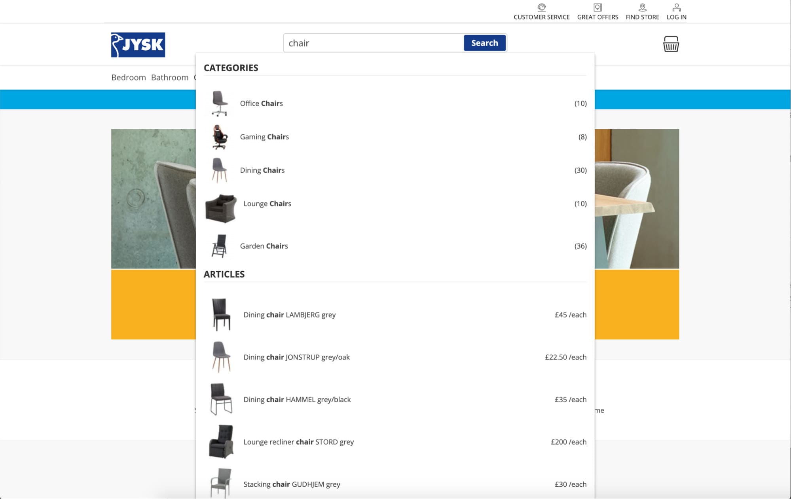Screen dimensions: 791x499
Task: Select the Office Chairs category suggestion
Action: click(x=395, y=103)
